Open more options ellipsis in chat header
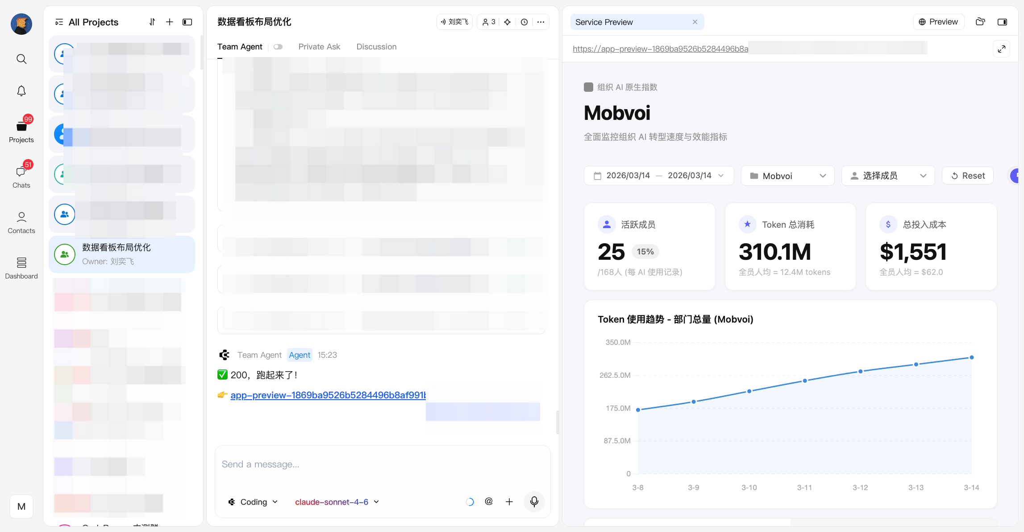 pyautogui.click(x=541, y=22)
